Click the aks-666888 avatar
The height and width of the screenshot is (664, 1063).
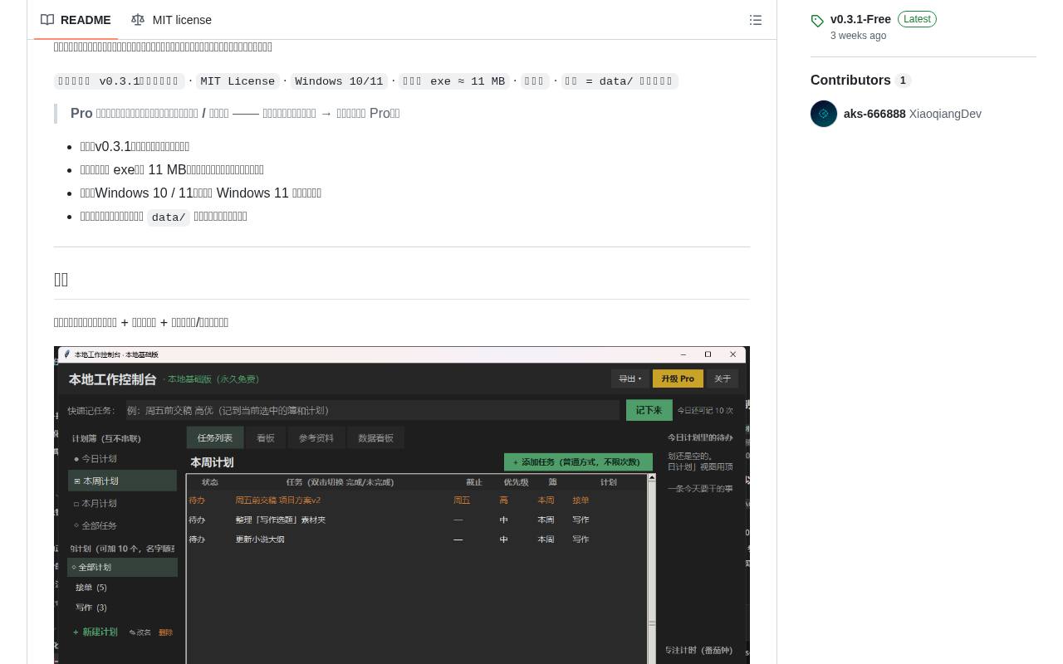824,114
